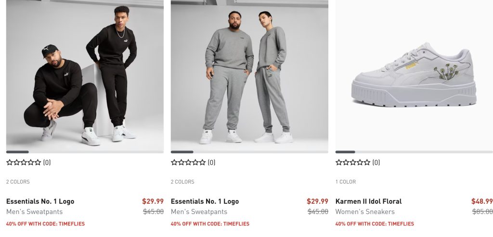
Task: Click the star rating for Karmen II Idol Floral
Action: (353, 162)
